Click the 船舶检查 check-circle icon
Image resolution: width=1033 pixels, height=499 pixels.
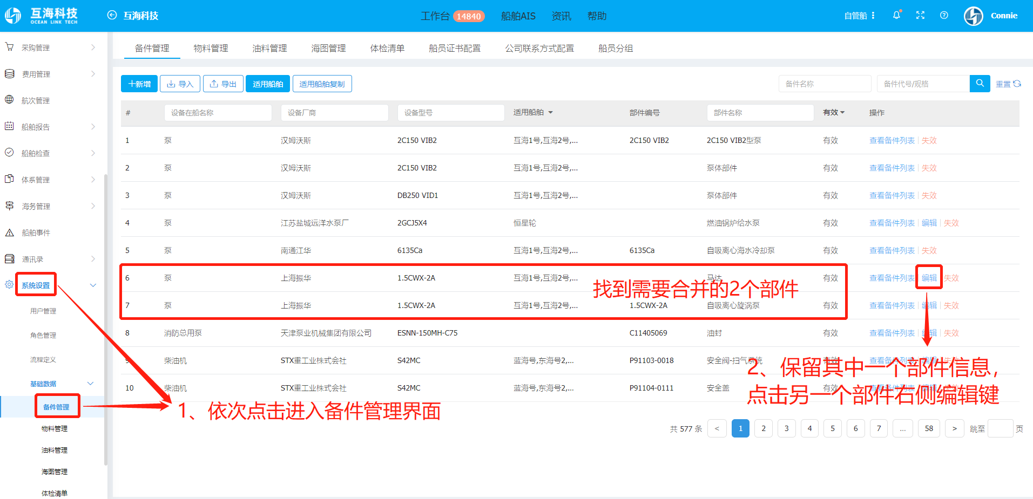9,153
